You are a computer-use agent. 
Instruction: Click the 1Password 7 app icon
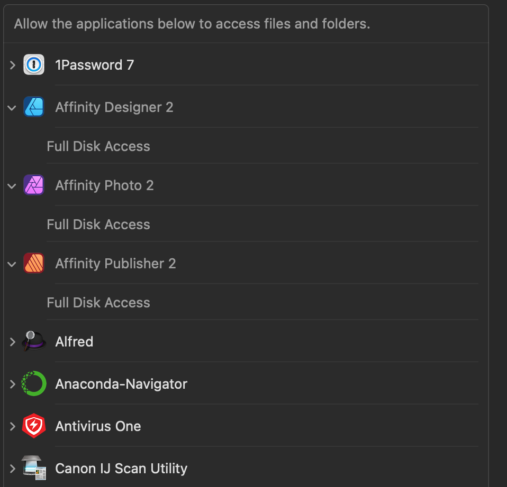34,64
